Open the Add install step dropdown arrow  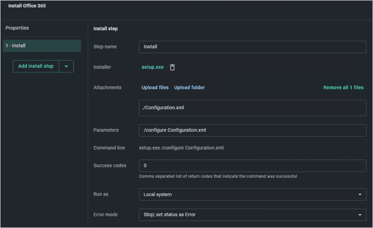[67, 67]
